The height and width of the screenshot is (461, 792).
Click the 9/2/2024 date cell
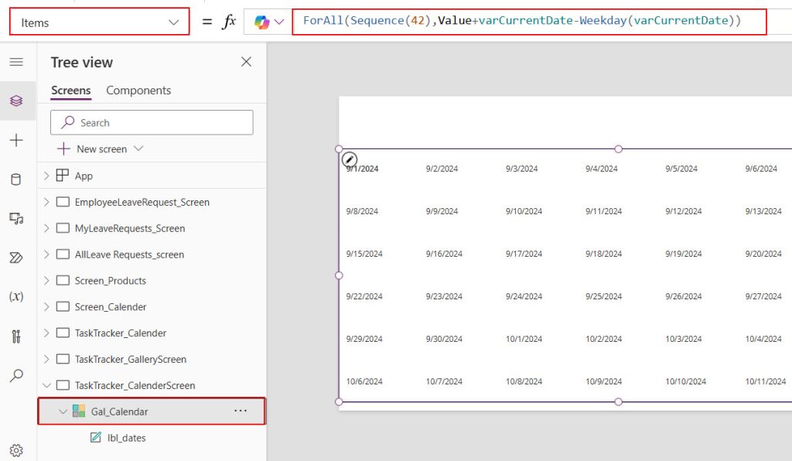442,169
